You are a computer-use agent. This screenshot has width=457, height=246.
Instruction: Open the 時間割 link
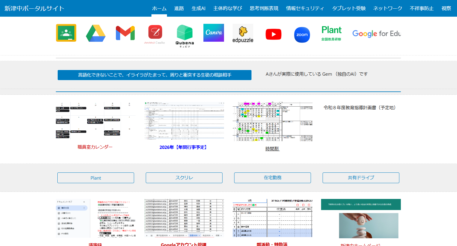tap(272, 149)
